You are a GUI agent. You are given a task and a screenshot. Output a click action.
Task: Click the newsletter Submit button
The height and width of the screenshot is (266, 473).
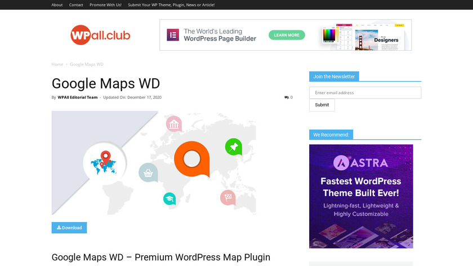(x=322, y=105)
